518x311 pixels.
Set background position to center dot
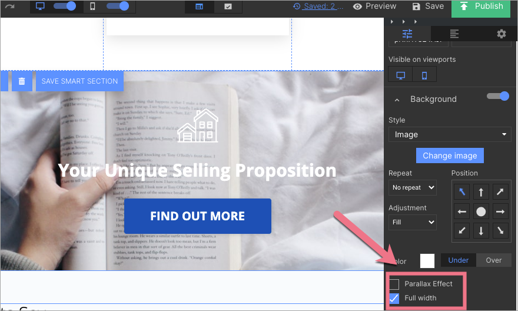pyautogui.click(x=481, y=211)
